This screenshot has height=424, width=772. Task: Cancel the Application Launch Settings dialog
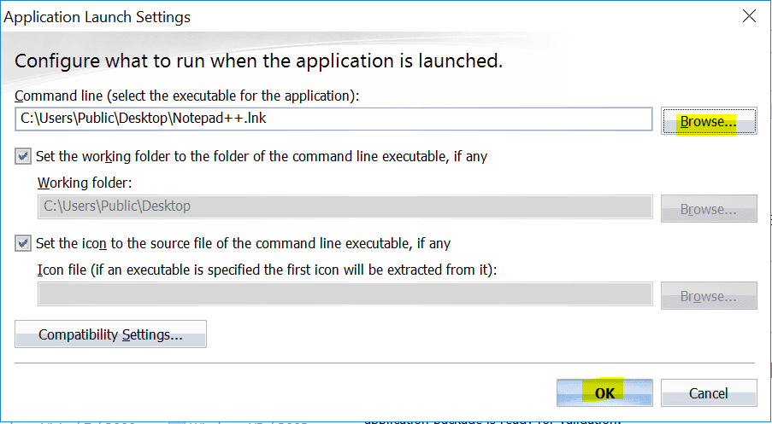tap(709, 393)
